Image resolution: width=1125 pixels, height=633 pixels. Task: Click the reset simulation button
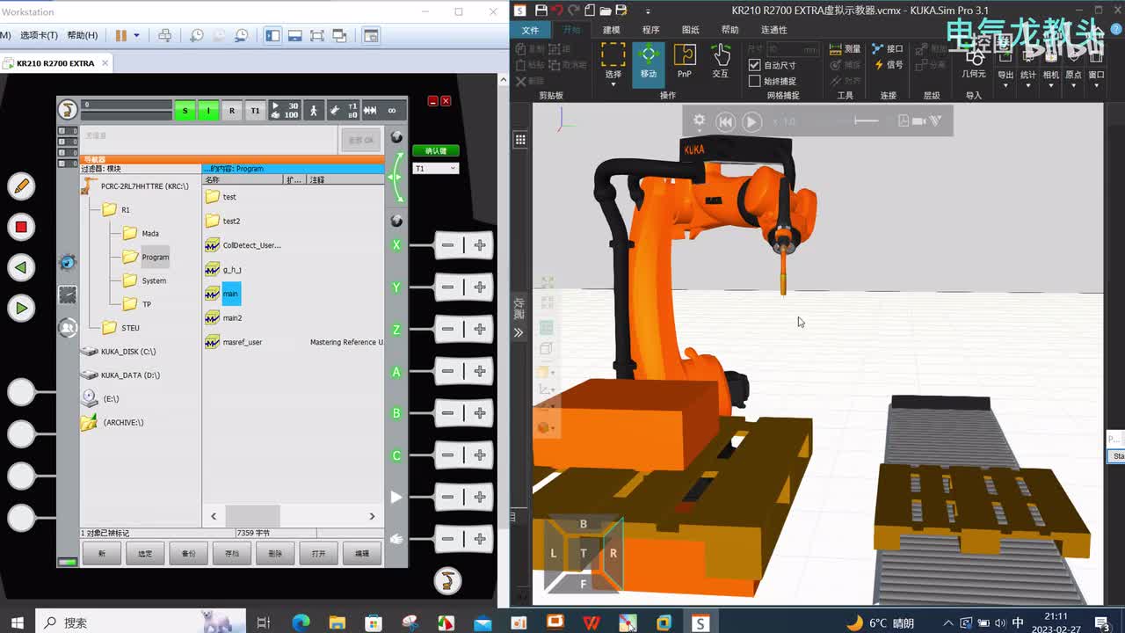click(x=725, y=122)
